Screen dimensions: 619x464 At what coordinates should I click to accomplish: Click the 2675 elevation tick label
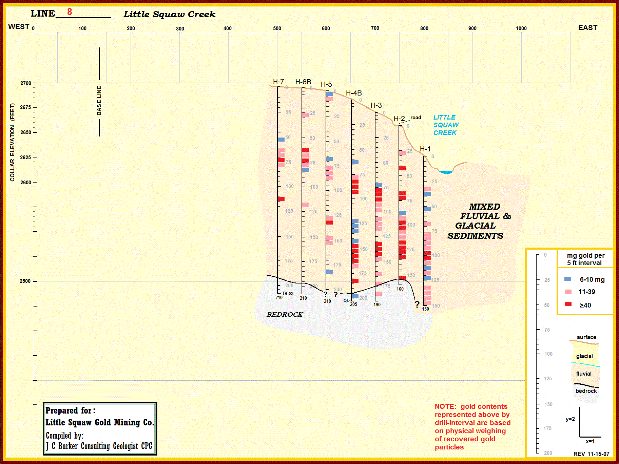pyautogui.click(x=25, y=107)
